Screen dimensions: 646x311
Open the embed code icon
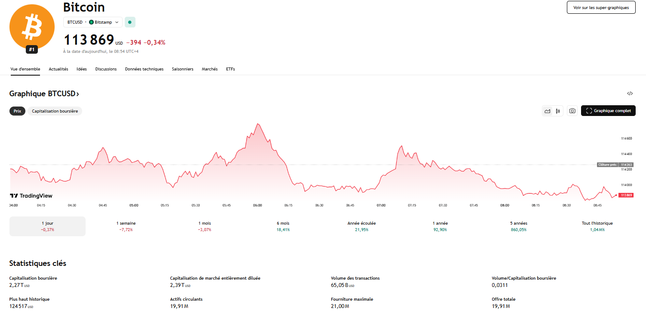630,93
